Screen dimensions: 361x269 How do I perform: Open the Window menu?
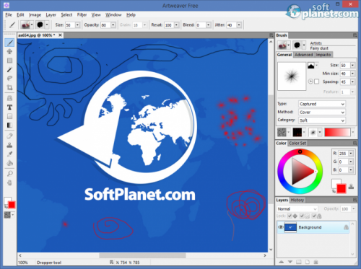[113, 15]
